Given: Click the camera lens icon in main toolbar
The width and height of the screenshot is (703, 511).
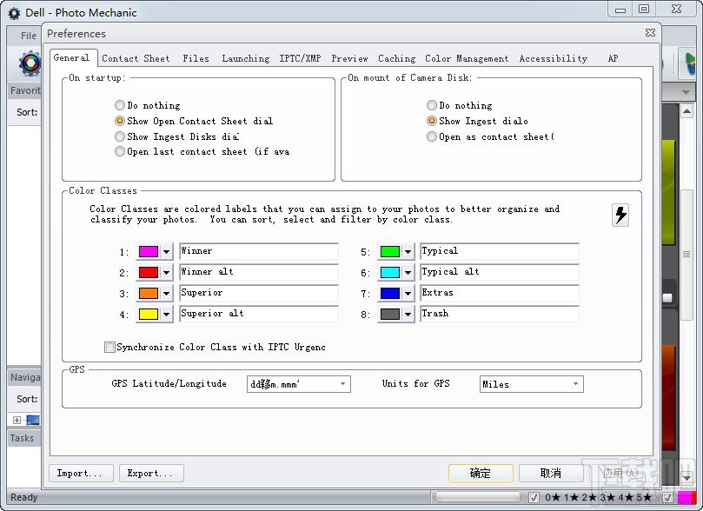Looking at the screenshot, I should coord(30,63).
